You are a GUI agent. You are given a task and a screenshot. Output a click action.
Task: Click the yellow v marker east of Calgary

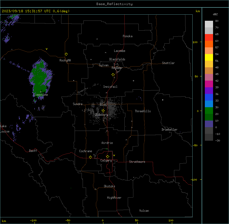114,155
